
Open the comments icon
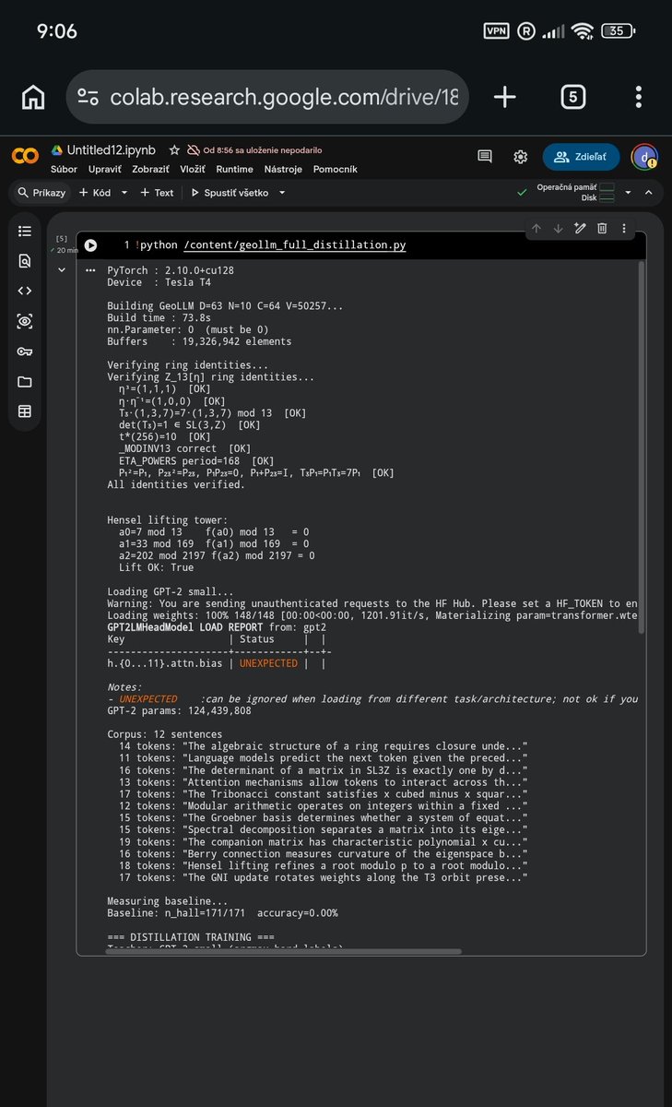click(x=485, y=157)
